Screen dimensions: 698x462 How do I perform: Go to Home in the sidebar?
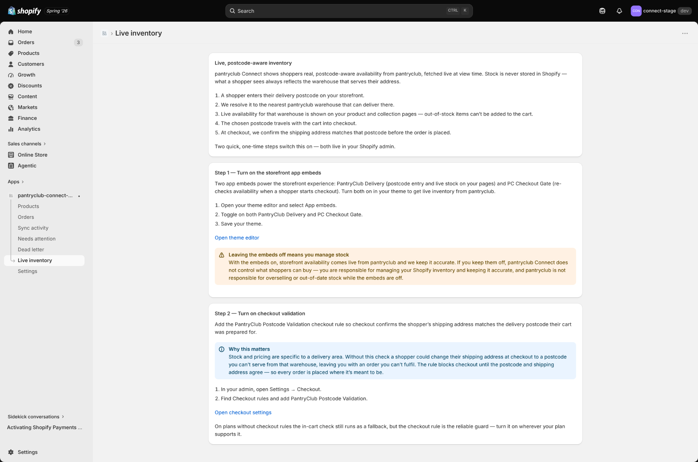[25, 32]
